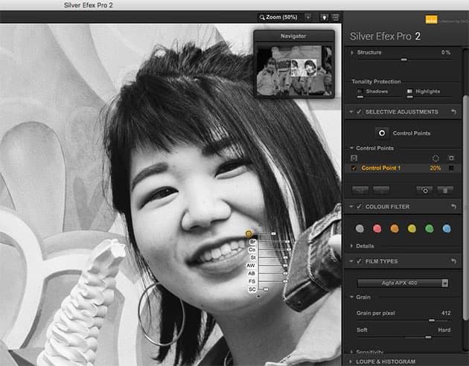Viewport: 469px width, 366px height.
Task: Click the Structure 0 % value field
Action: (x=446, y=52)
